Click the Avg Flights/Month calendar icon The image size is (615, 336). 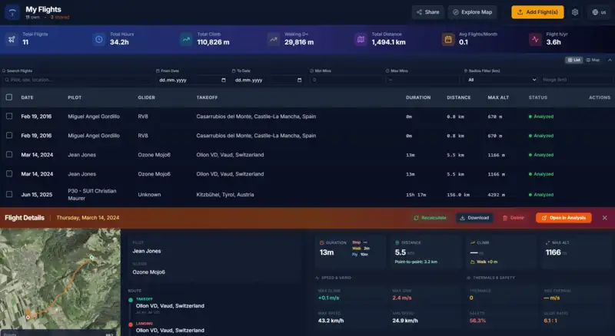[448, 39]
